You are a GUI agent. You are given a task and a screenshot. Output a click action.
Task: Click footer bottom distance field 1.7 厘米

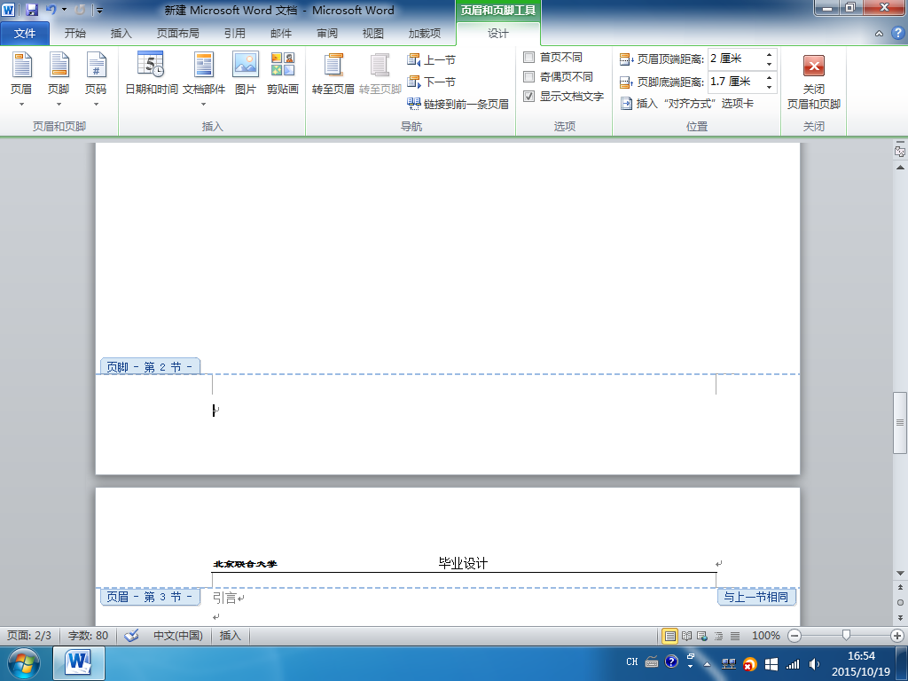[735, 82]
